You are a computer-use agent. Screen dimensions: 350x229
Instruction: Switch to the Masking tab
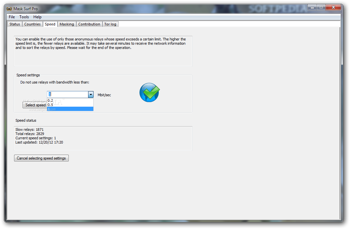[x=67, y=24]
